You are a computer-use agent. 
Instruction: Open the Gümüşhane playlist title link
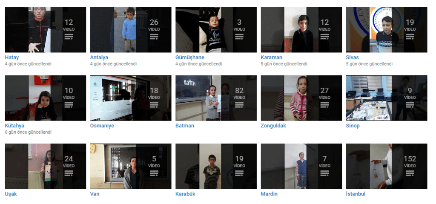(x=190, y=57)
